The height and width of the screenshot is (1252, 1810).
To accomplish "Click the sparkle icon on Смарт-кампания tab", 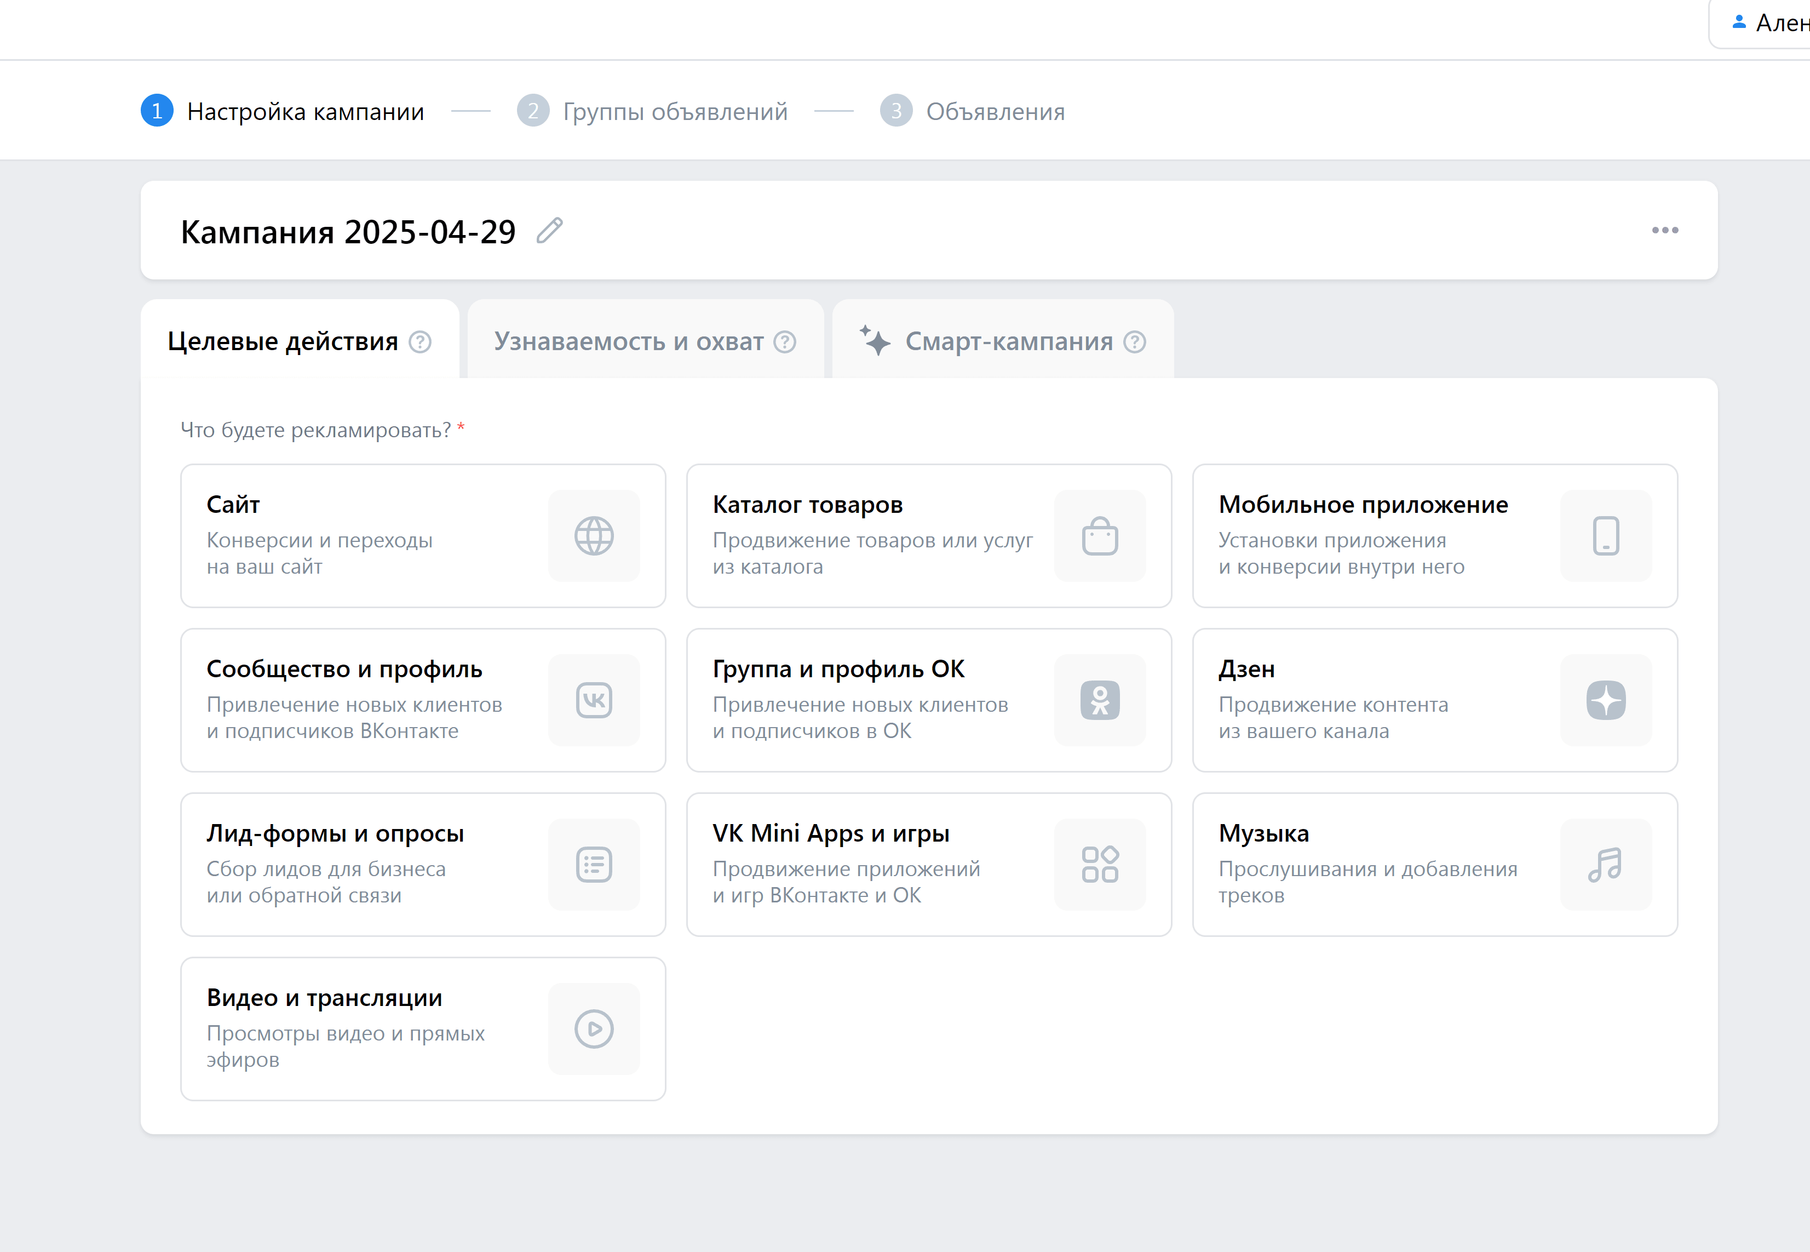I will [x=876, y=340].
